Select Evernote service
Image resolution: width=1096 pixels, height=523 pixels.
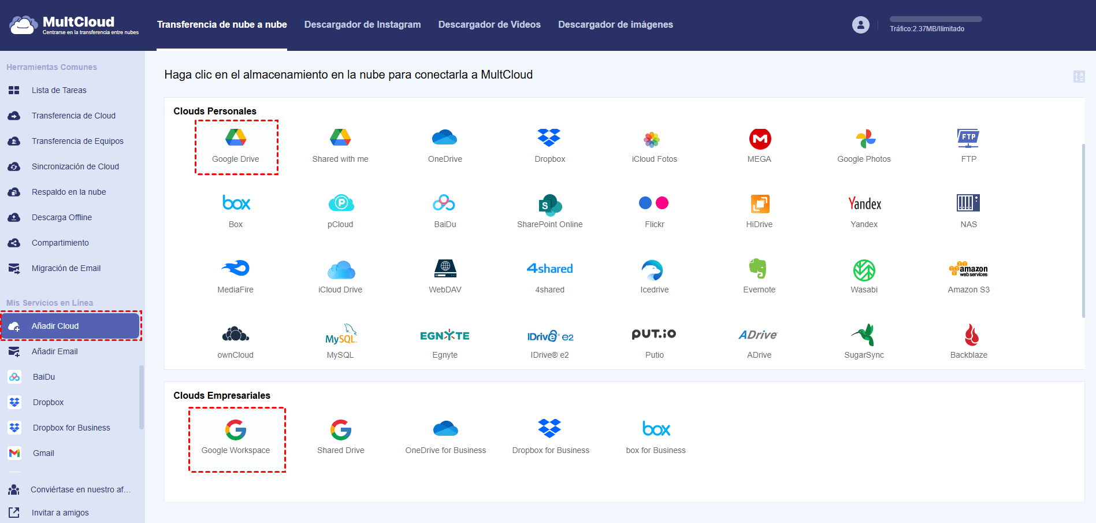point(759,277)
